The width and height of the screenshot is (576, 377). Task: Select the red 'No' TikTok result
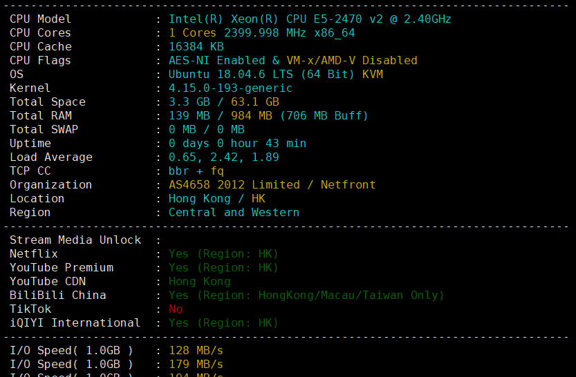tap(176, 309)
